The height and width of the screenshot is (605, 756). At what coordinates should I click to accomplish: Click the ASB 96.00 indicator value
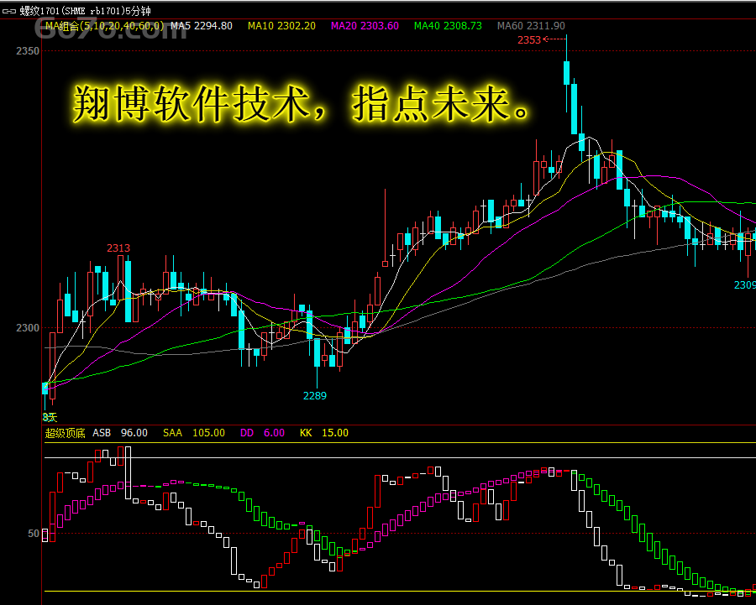point(120,433)
